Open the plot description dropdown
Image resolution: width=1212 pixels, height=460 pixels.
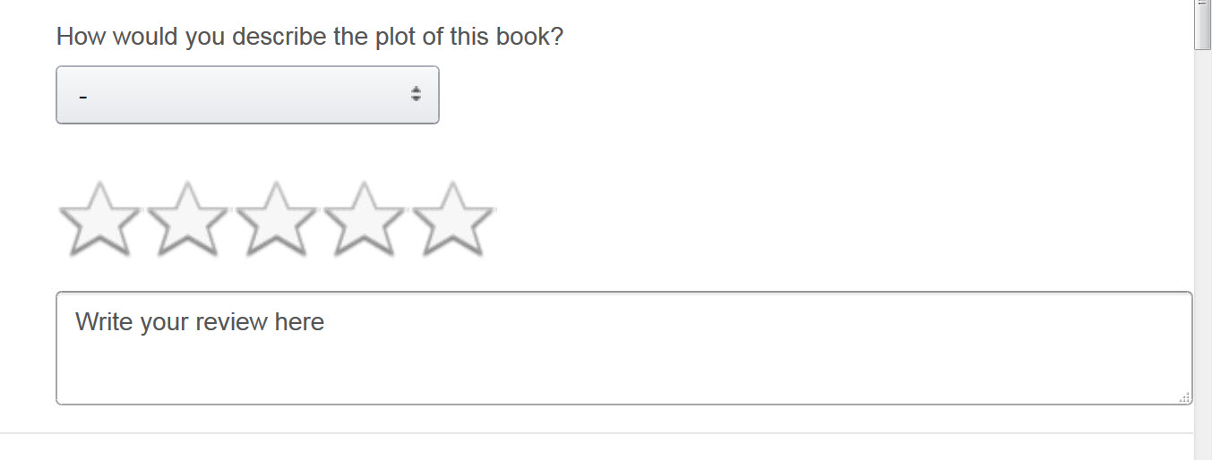click(247, 95)
